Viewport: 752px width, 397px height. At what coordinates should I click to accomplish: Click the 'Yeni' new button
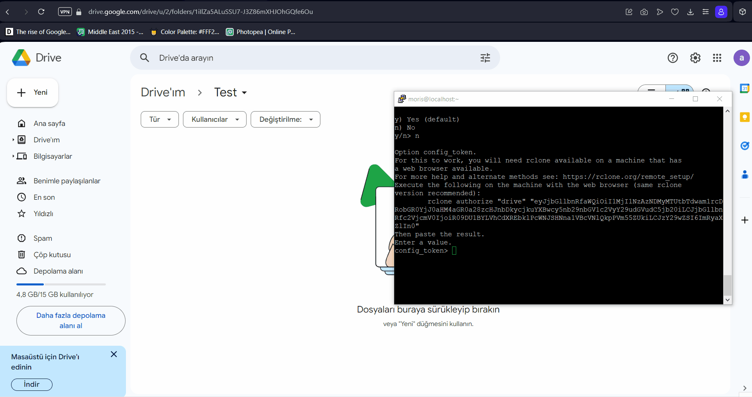pyautogui.click(x=32, y=93)
